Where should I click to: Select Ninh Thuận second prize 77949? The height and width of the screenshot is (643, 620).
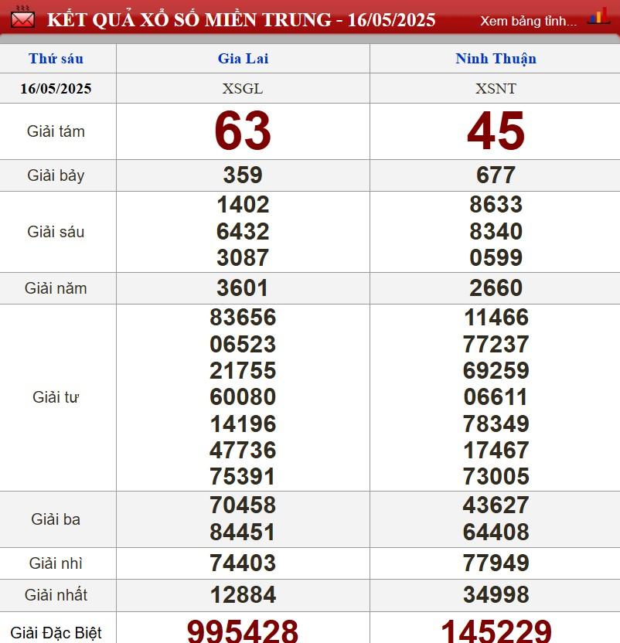point(496,563)
